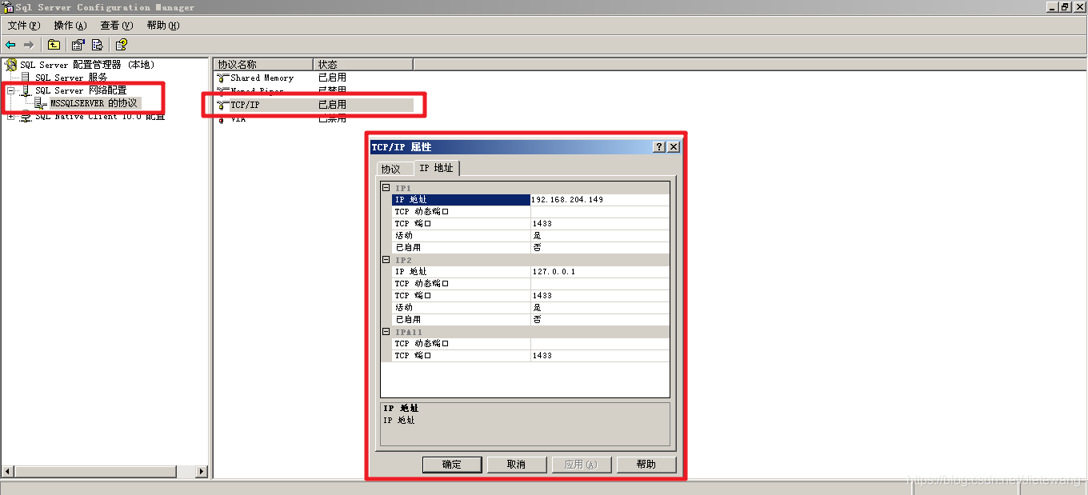
Task: Click the question-mark help button in TCP/IP 属性 title bar
Action: tap(659, 147)
